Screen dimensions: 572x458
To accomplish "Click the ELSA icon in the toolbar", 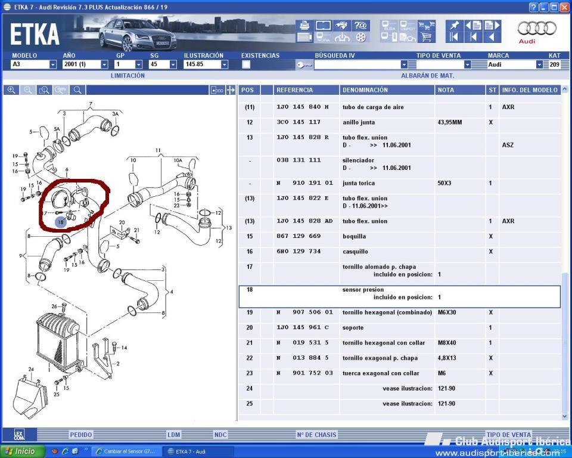I will 389,25.
